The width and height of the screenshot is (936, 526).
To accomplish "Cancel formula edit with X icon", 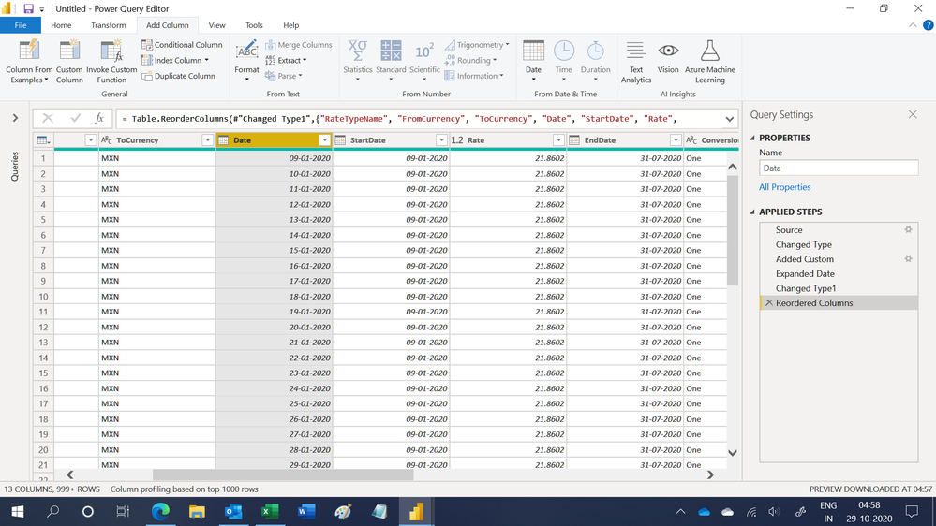I will (x=48, y=118).
